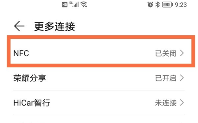Tap the 9:23 clock display
Screen dimensions: 198x123
pos(181,5)
